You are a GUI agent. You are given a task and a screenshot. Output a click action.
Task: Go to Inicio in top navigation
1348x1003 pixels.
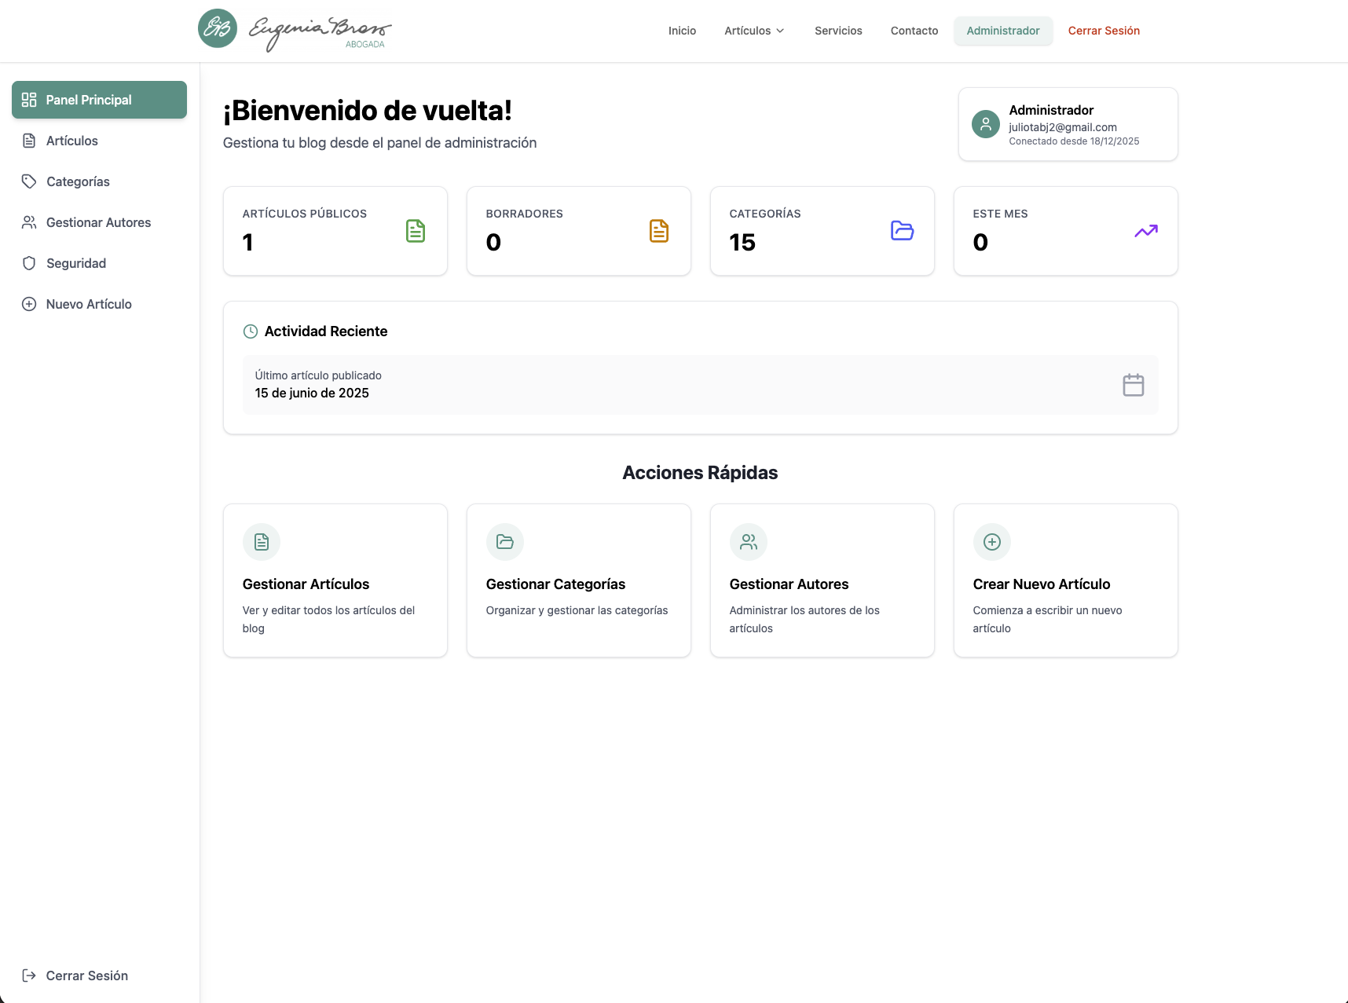coord(682,31)
